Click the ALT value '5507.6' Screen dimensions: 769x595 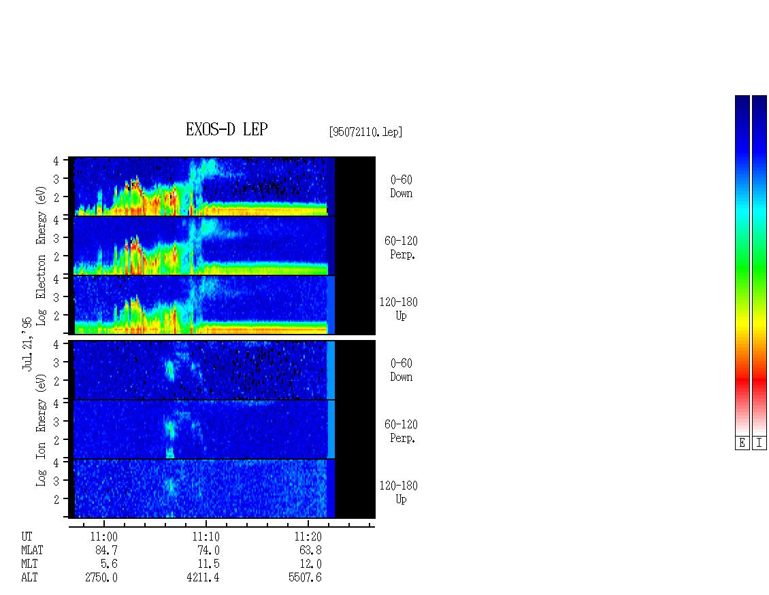pos(305,577)
